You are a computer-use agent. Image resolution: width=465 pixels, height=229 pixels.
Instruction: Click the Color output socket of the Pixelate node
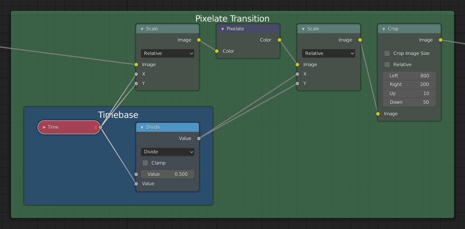[x=279, y=40]
